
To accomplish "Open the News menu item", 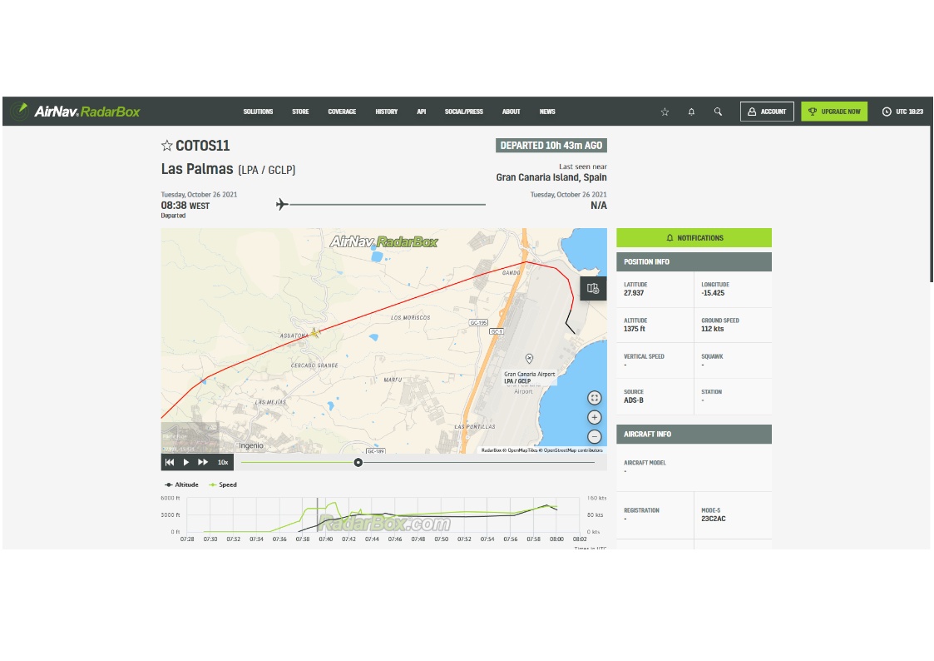I will click(x=547, y=112).
